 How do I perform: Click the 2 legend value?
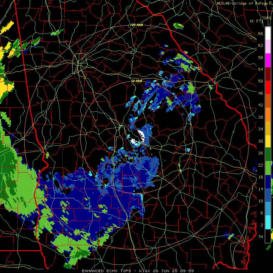coord(262,225)
